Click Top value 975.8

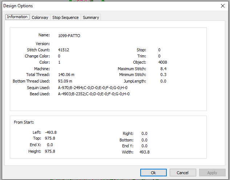(50, 138)
